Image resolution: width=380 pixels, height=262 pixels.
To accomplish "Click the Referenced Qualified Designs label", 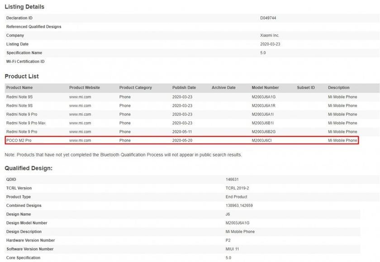I will point(33,27).
